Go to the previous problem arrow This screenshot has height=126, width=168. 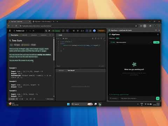(27, 31)
